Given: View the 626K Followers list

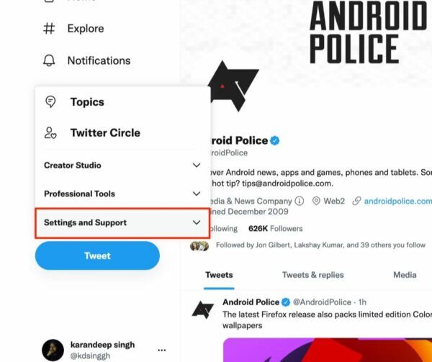Looking at the screenshot, I should point(275,228).
